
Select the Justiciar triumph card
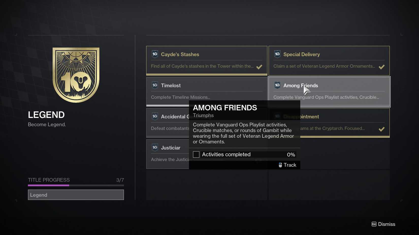coord(168,153)
